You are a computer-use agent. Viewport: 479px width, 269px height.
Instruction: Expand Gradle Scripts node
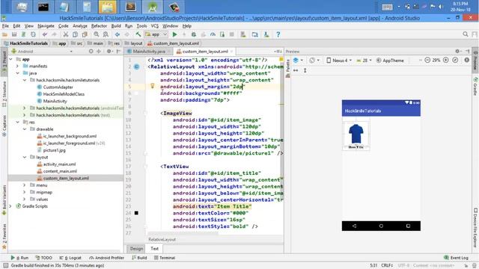coord(11,206)
